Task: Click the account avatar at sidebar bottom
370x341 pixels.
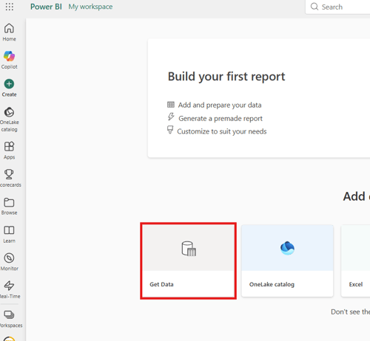Action: coord(9,339)
